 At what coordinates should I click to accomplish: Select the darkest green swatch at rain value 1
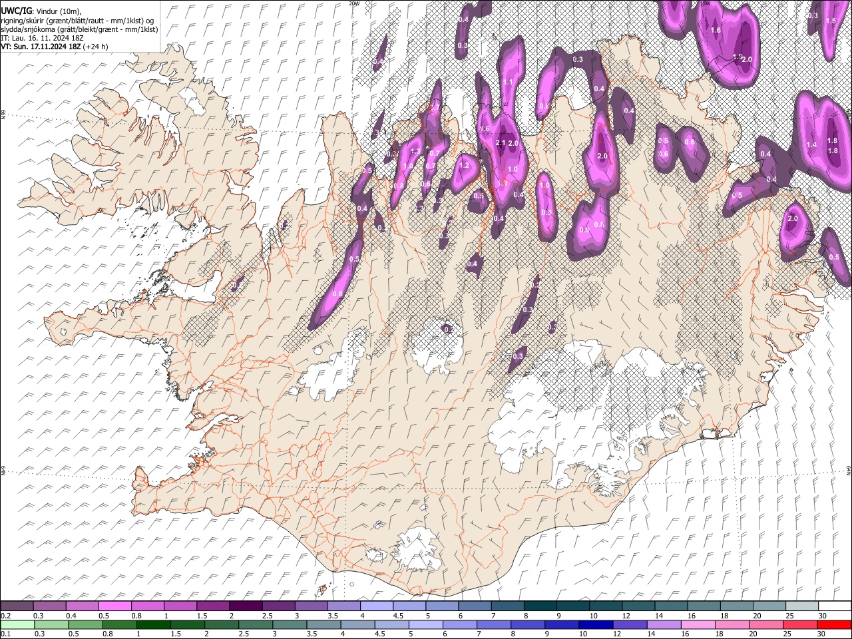coord(154,624)
